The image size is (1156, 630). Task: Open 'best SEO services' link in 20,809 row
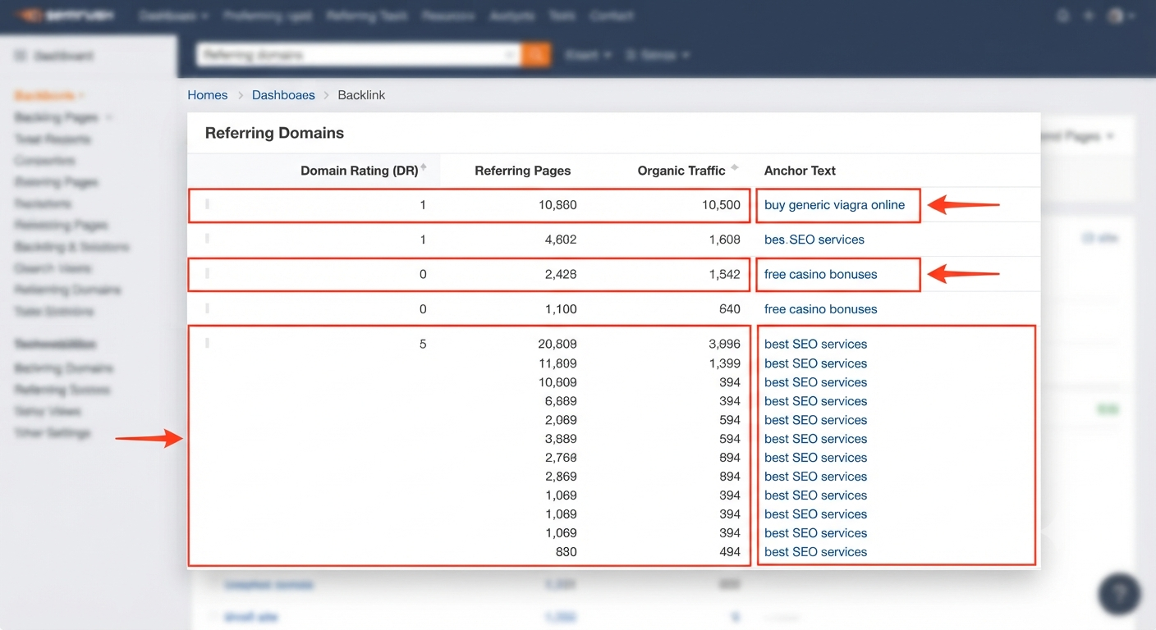[815, 344]
